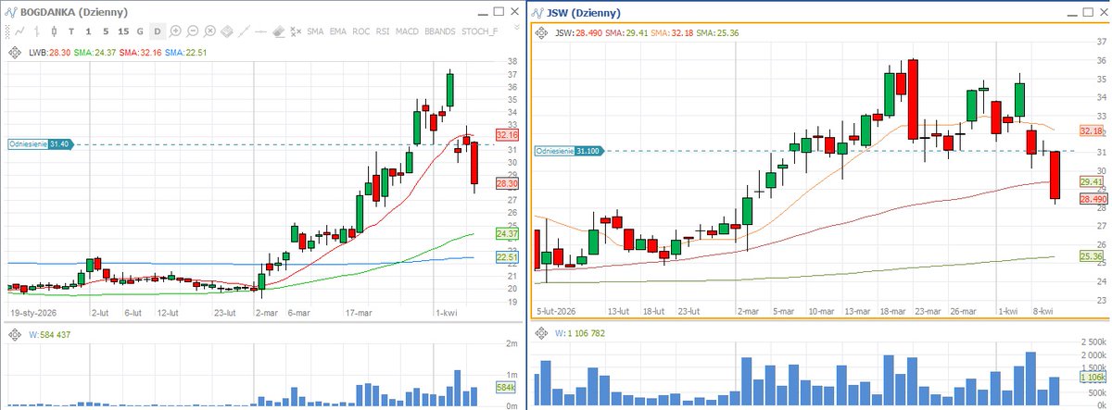Set BOGDANKA chart interval to 1 minute

pyautogui.click(x=88, y=31)
